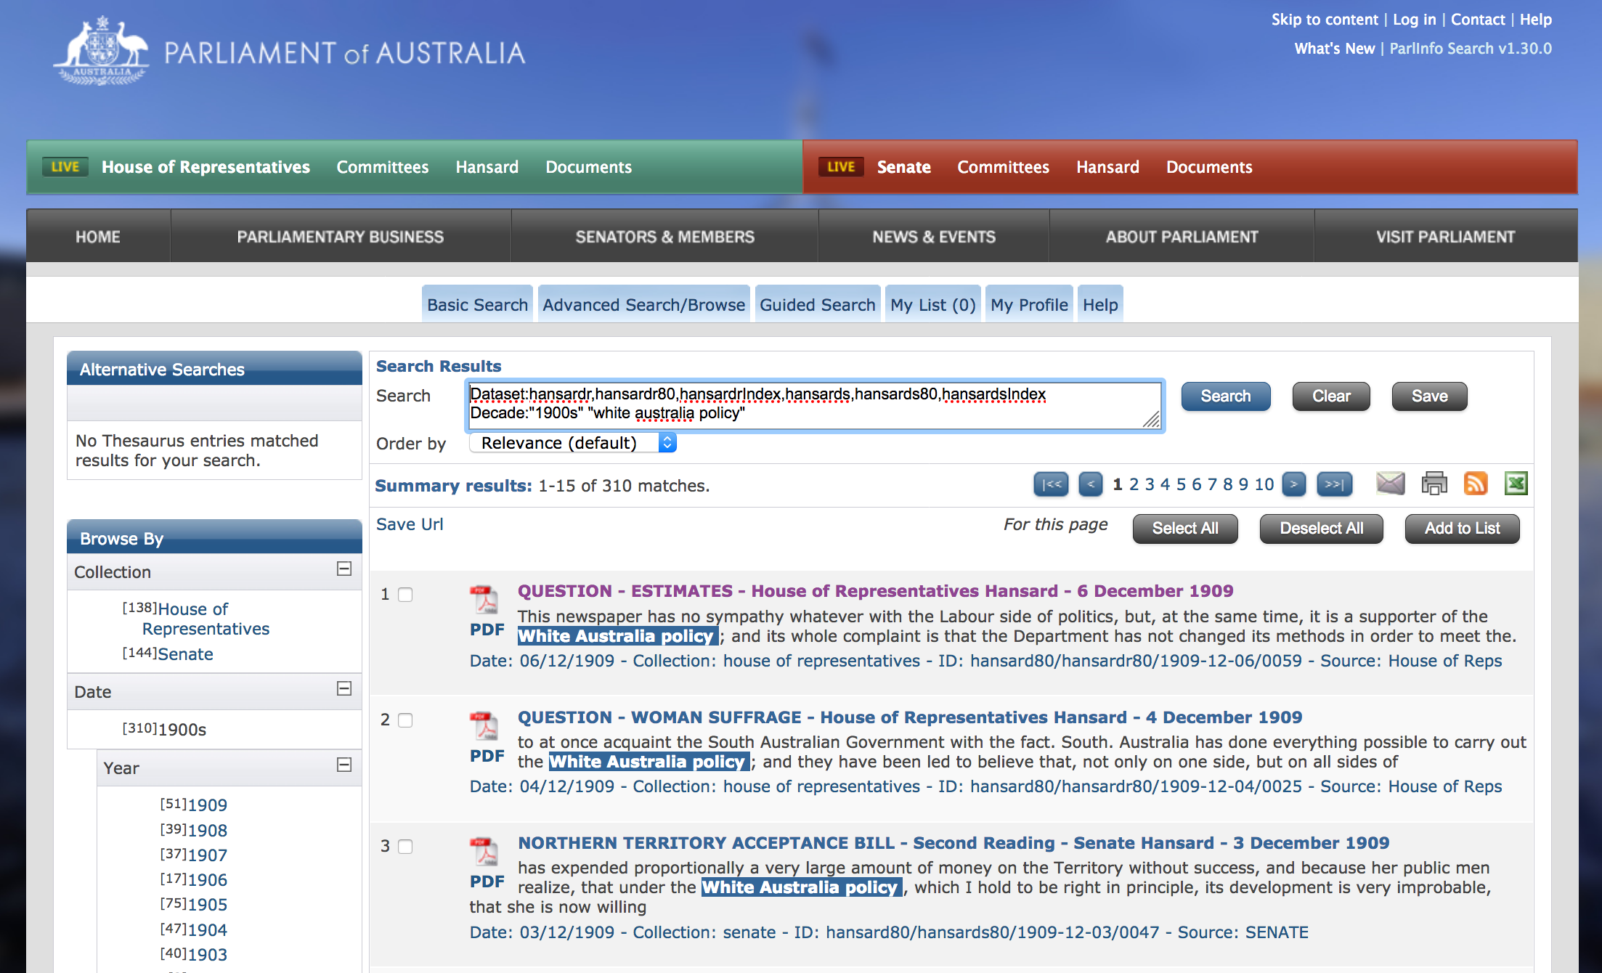Collapse the Year browse section
This screenshot has width=1602, height=973.
pyautogui.click(x=344, y=765)
